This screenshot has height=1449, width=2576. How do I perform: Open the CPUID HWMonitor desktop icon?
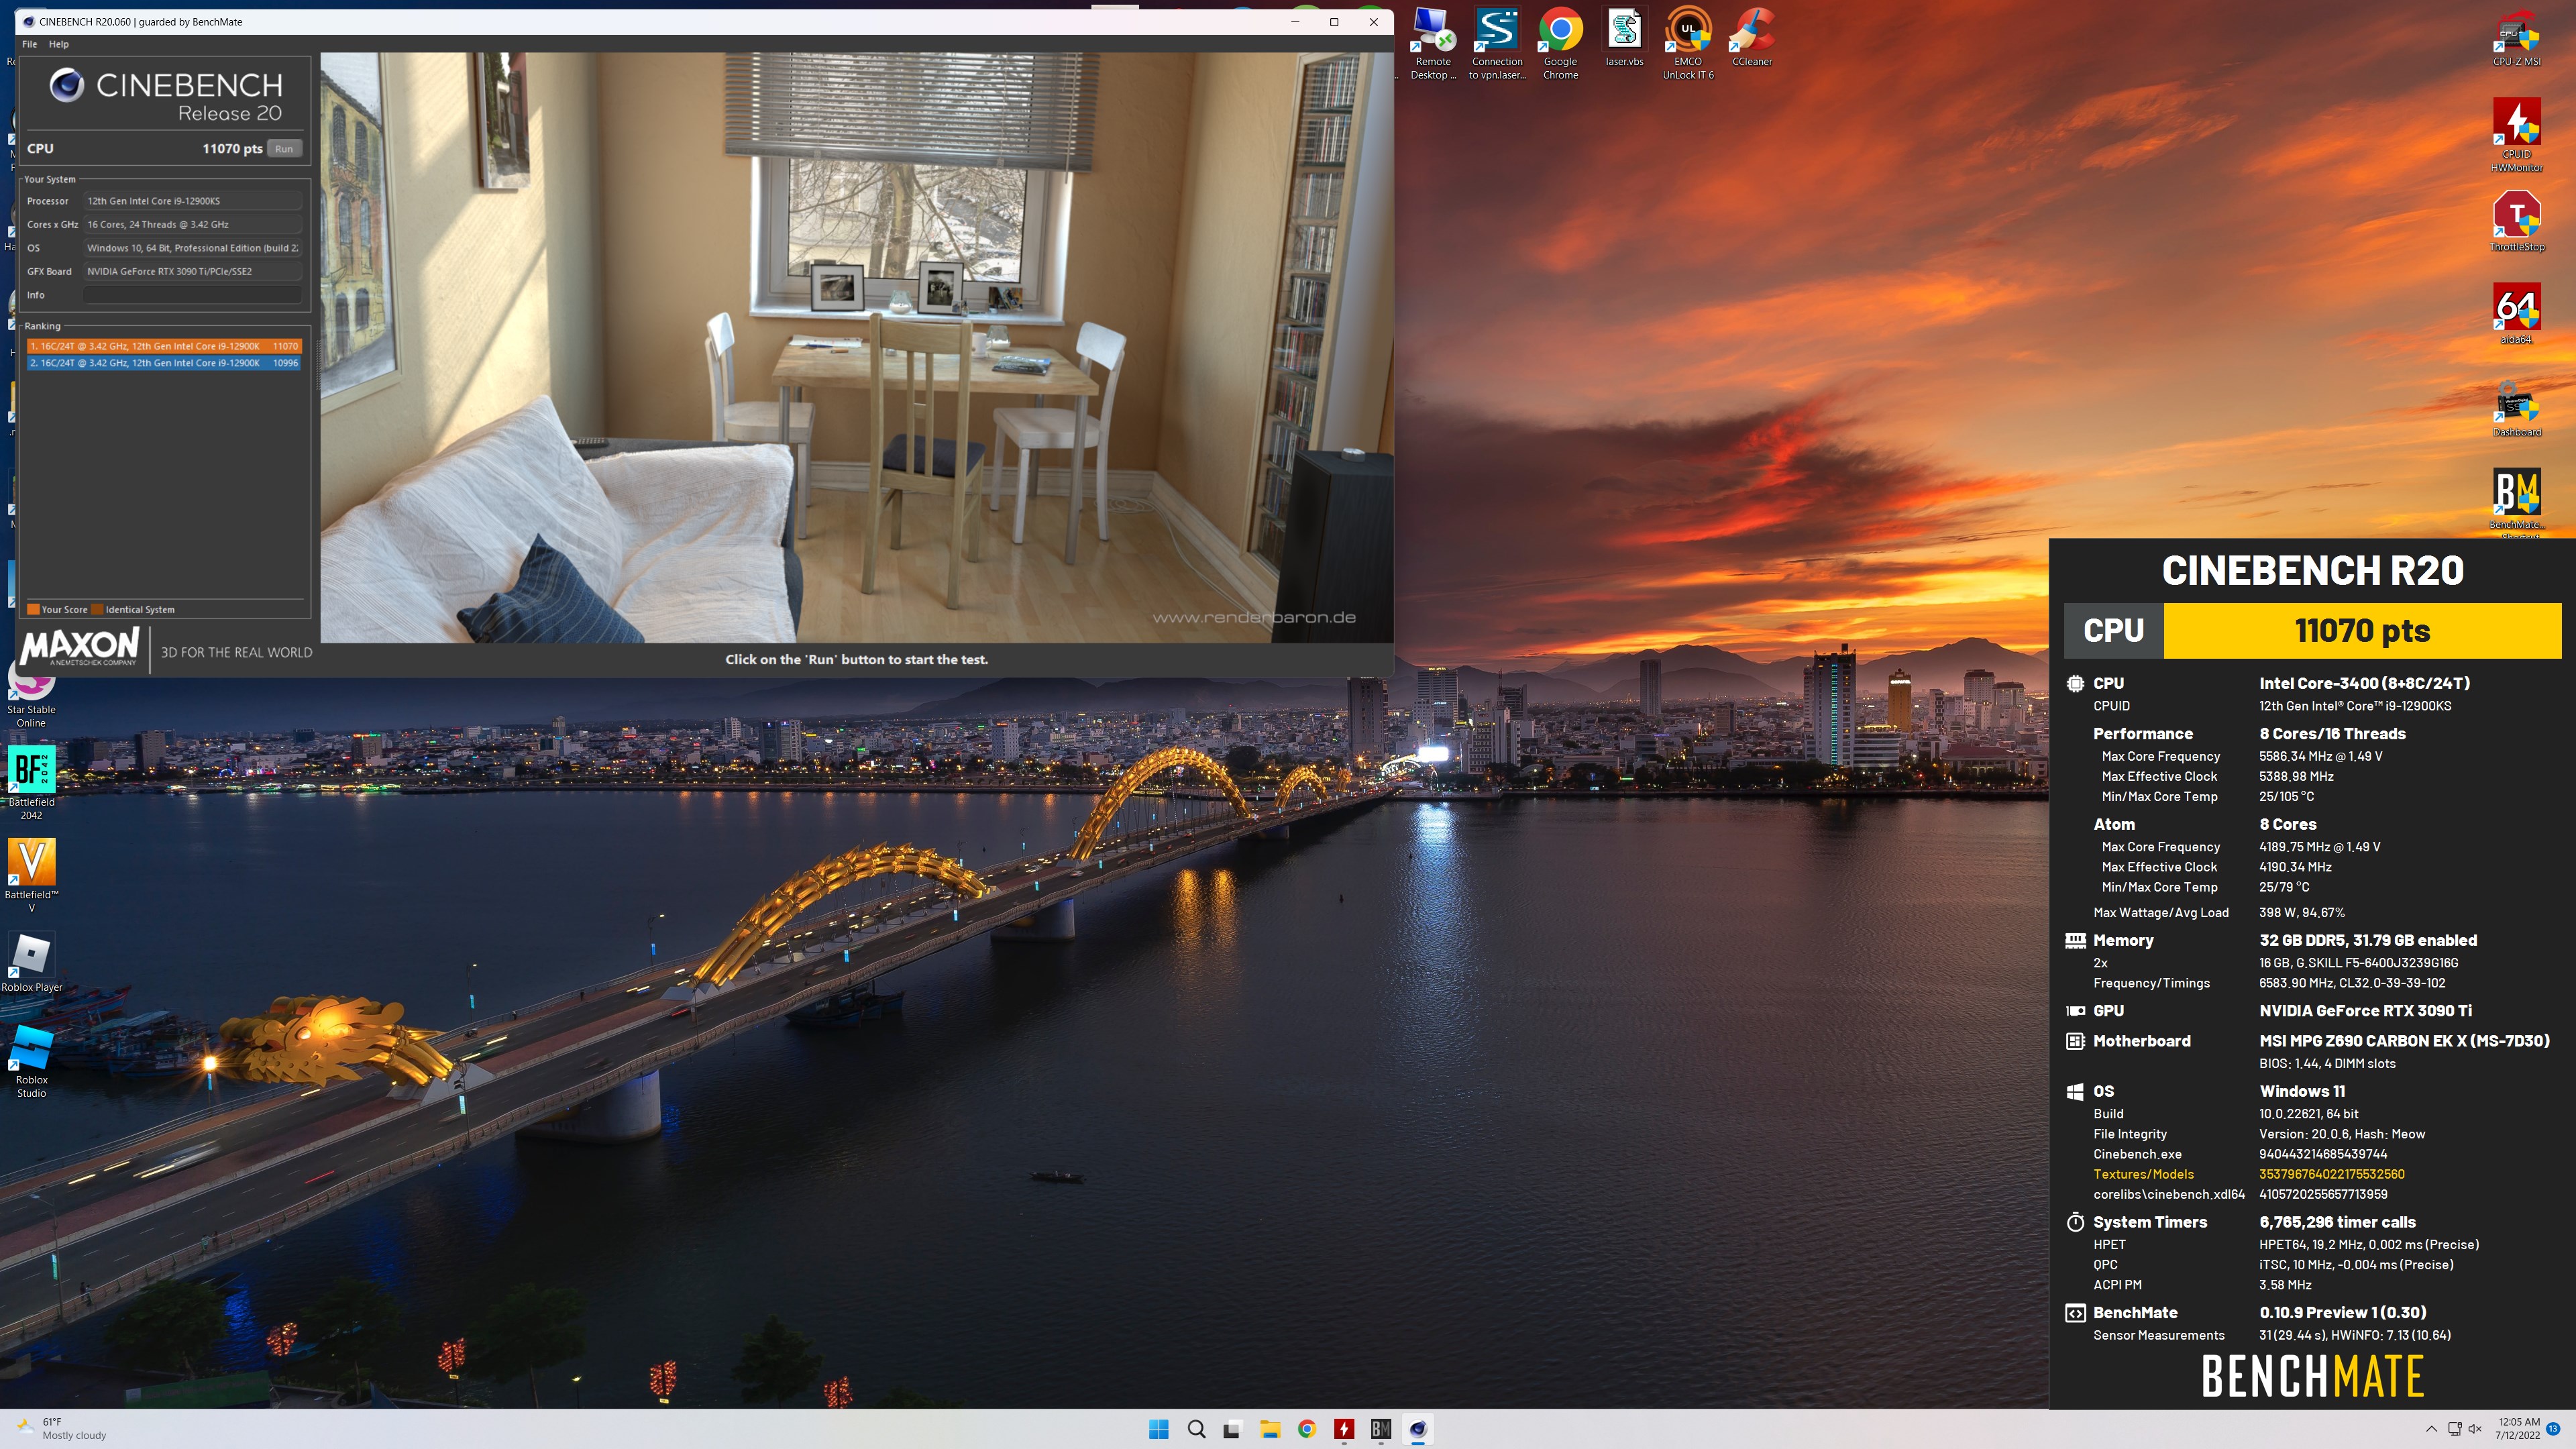(2516, 135)
